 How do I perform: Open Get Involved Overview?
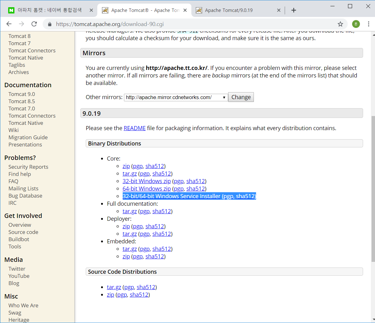pos(19,225)
